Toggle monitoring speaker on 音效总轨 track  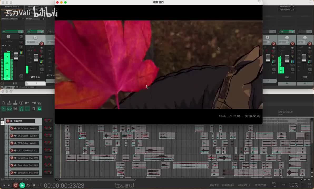coord(11,121)
